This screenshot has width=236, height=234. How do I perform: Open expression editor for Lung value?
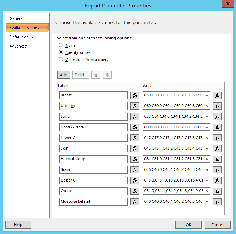click(217, 117)
